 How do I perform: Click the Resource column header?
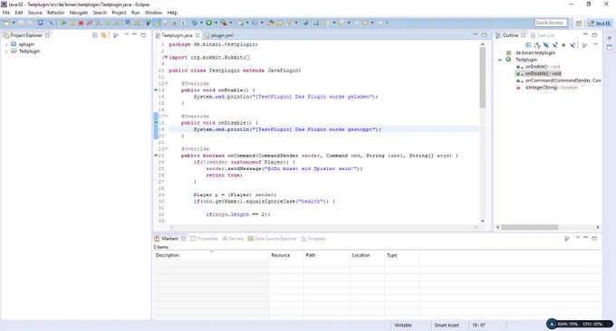point(286,255)
